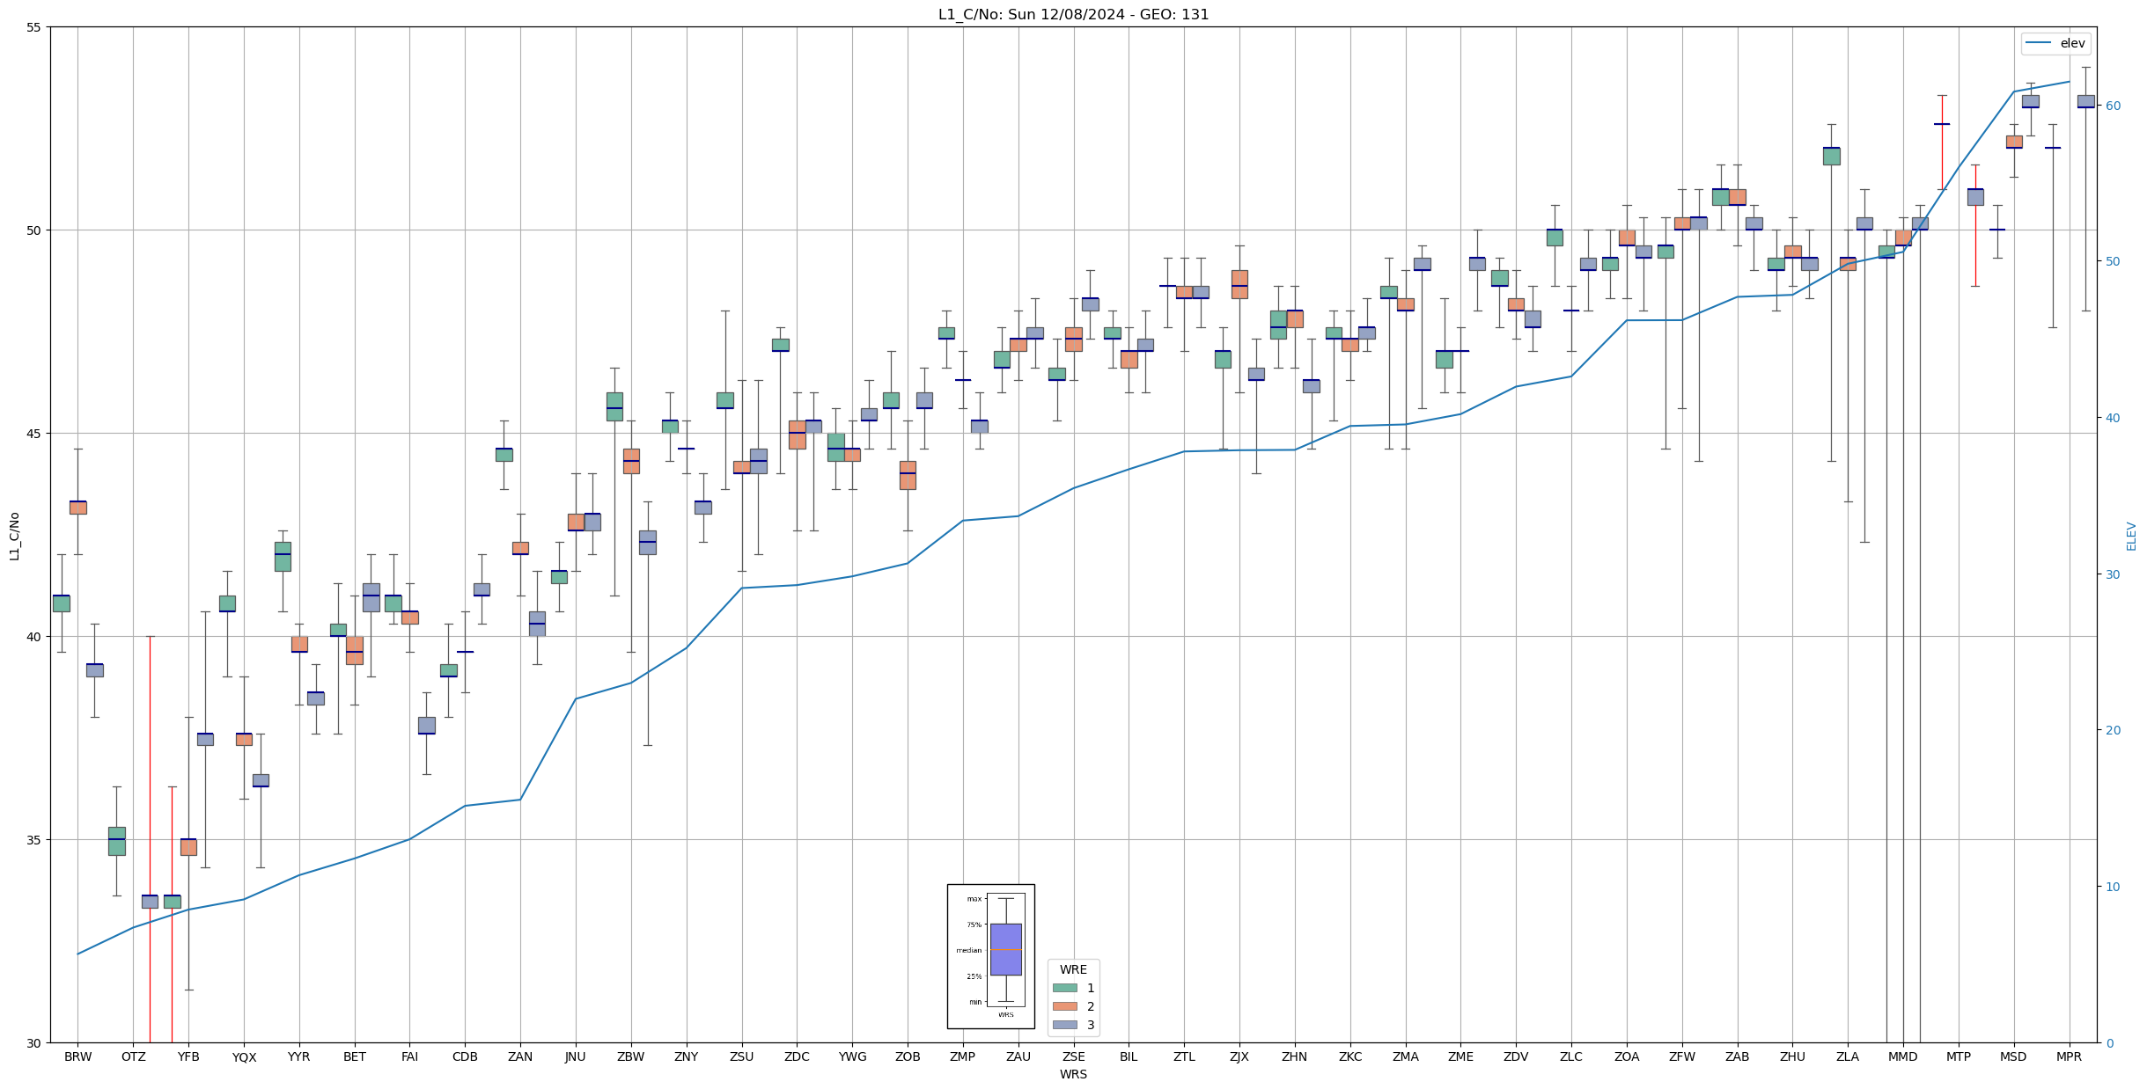
Task: Click the ZAN station tick label
Action: click(520, 1056)
